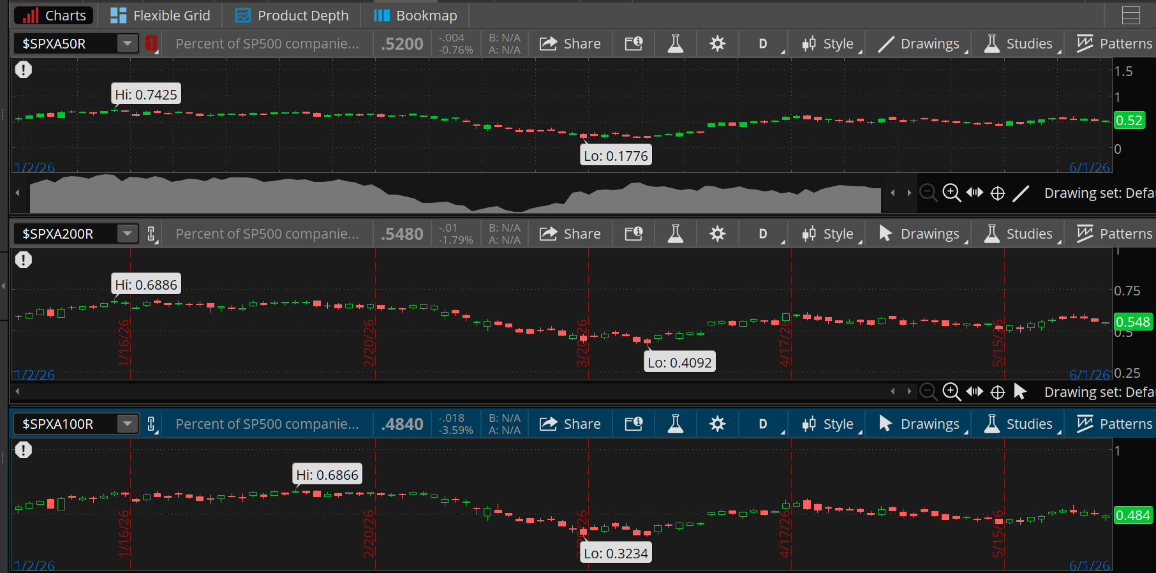The height and width of the screenshot is (573, 1156).
Task: Activate crosshair tool under $SPXA200R chart
Action: click(998, 392)
